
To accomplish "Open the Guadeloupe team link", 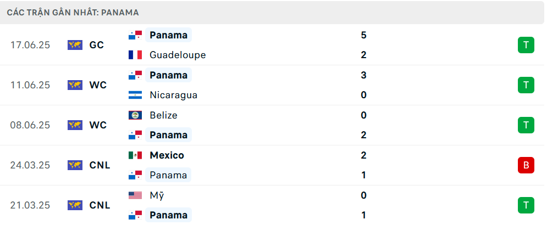I will pos(178,55).
